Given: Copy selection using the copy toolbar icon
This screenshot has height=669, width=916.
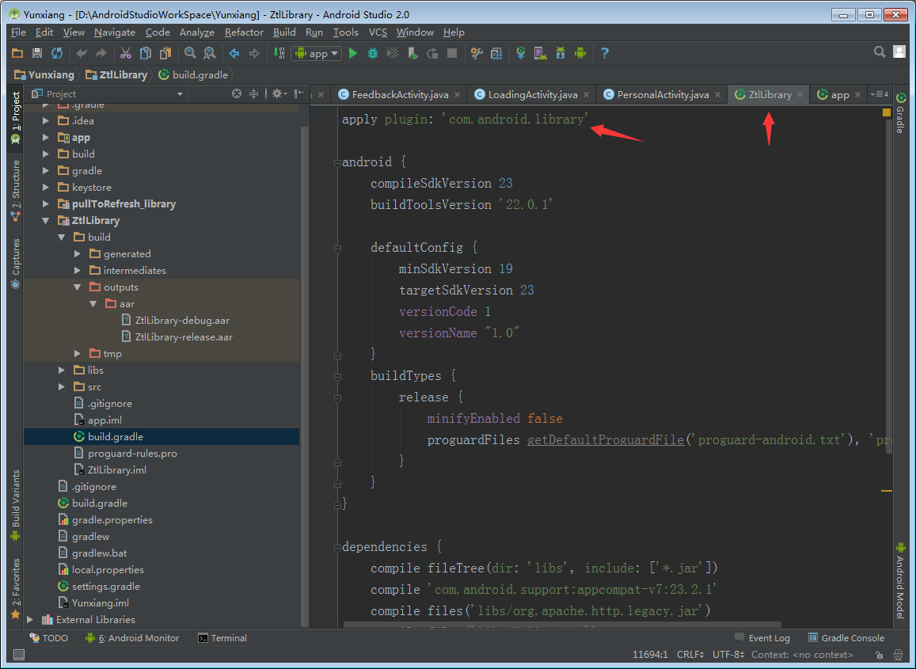Looking at the screenshot, I should coord(146,53).
